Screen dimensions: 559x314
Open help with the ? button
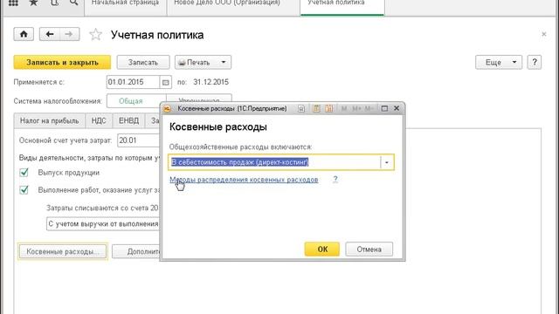point(535,62)
